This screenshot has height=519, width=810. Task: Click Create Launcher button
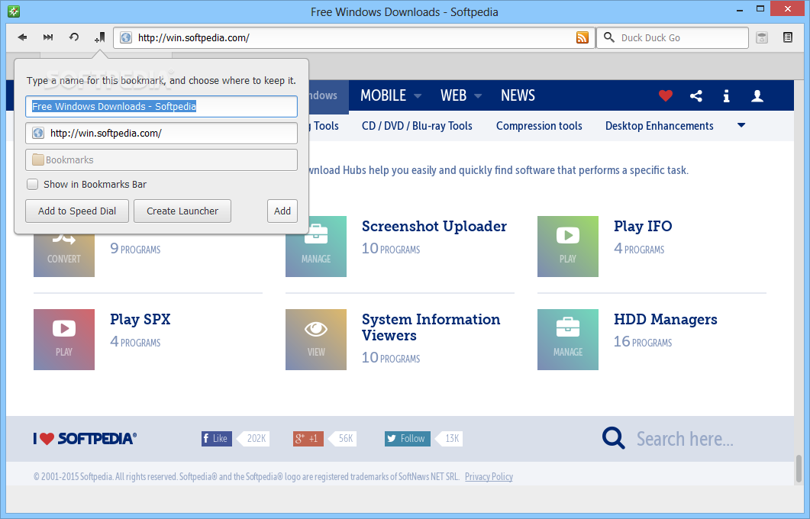[x=182, y=211]
